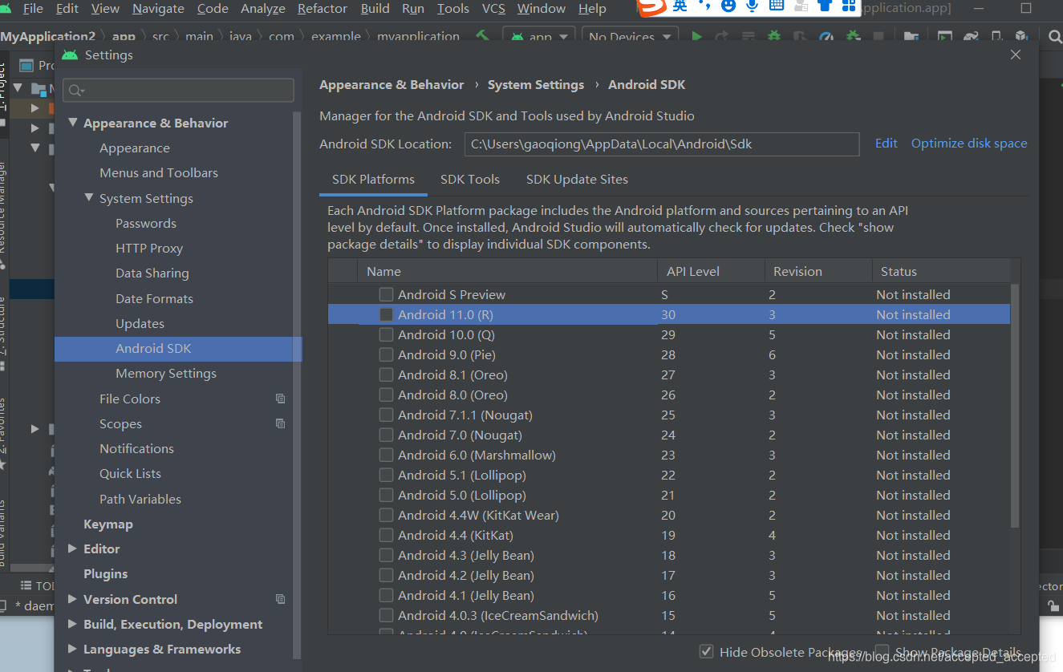Collapse the System Settings tree arrow

pos(89,198)
